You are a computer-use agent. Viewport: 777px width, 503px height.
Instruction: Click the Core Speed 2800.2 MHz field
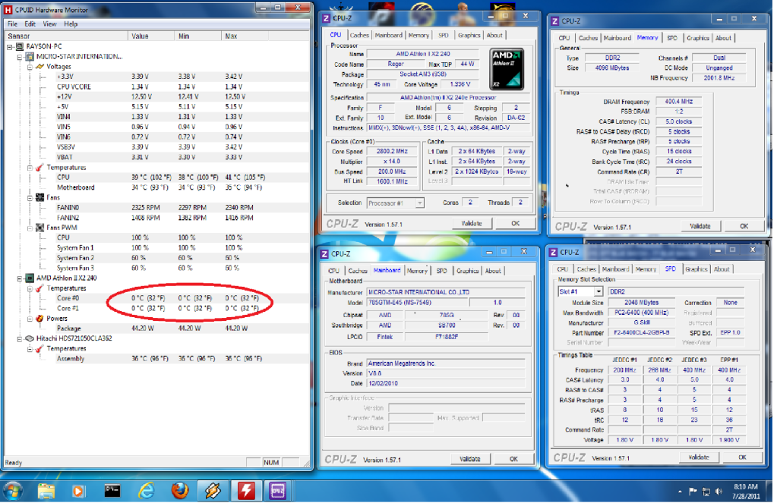point(392,152)
